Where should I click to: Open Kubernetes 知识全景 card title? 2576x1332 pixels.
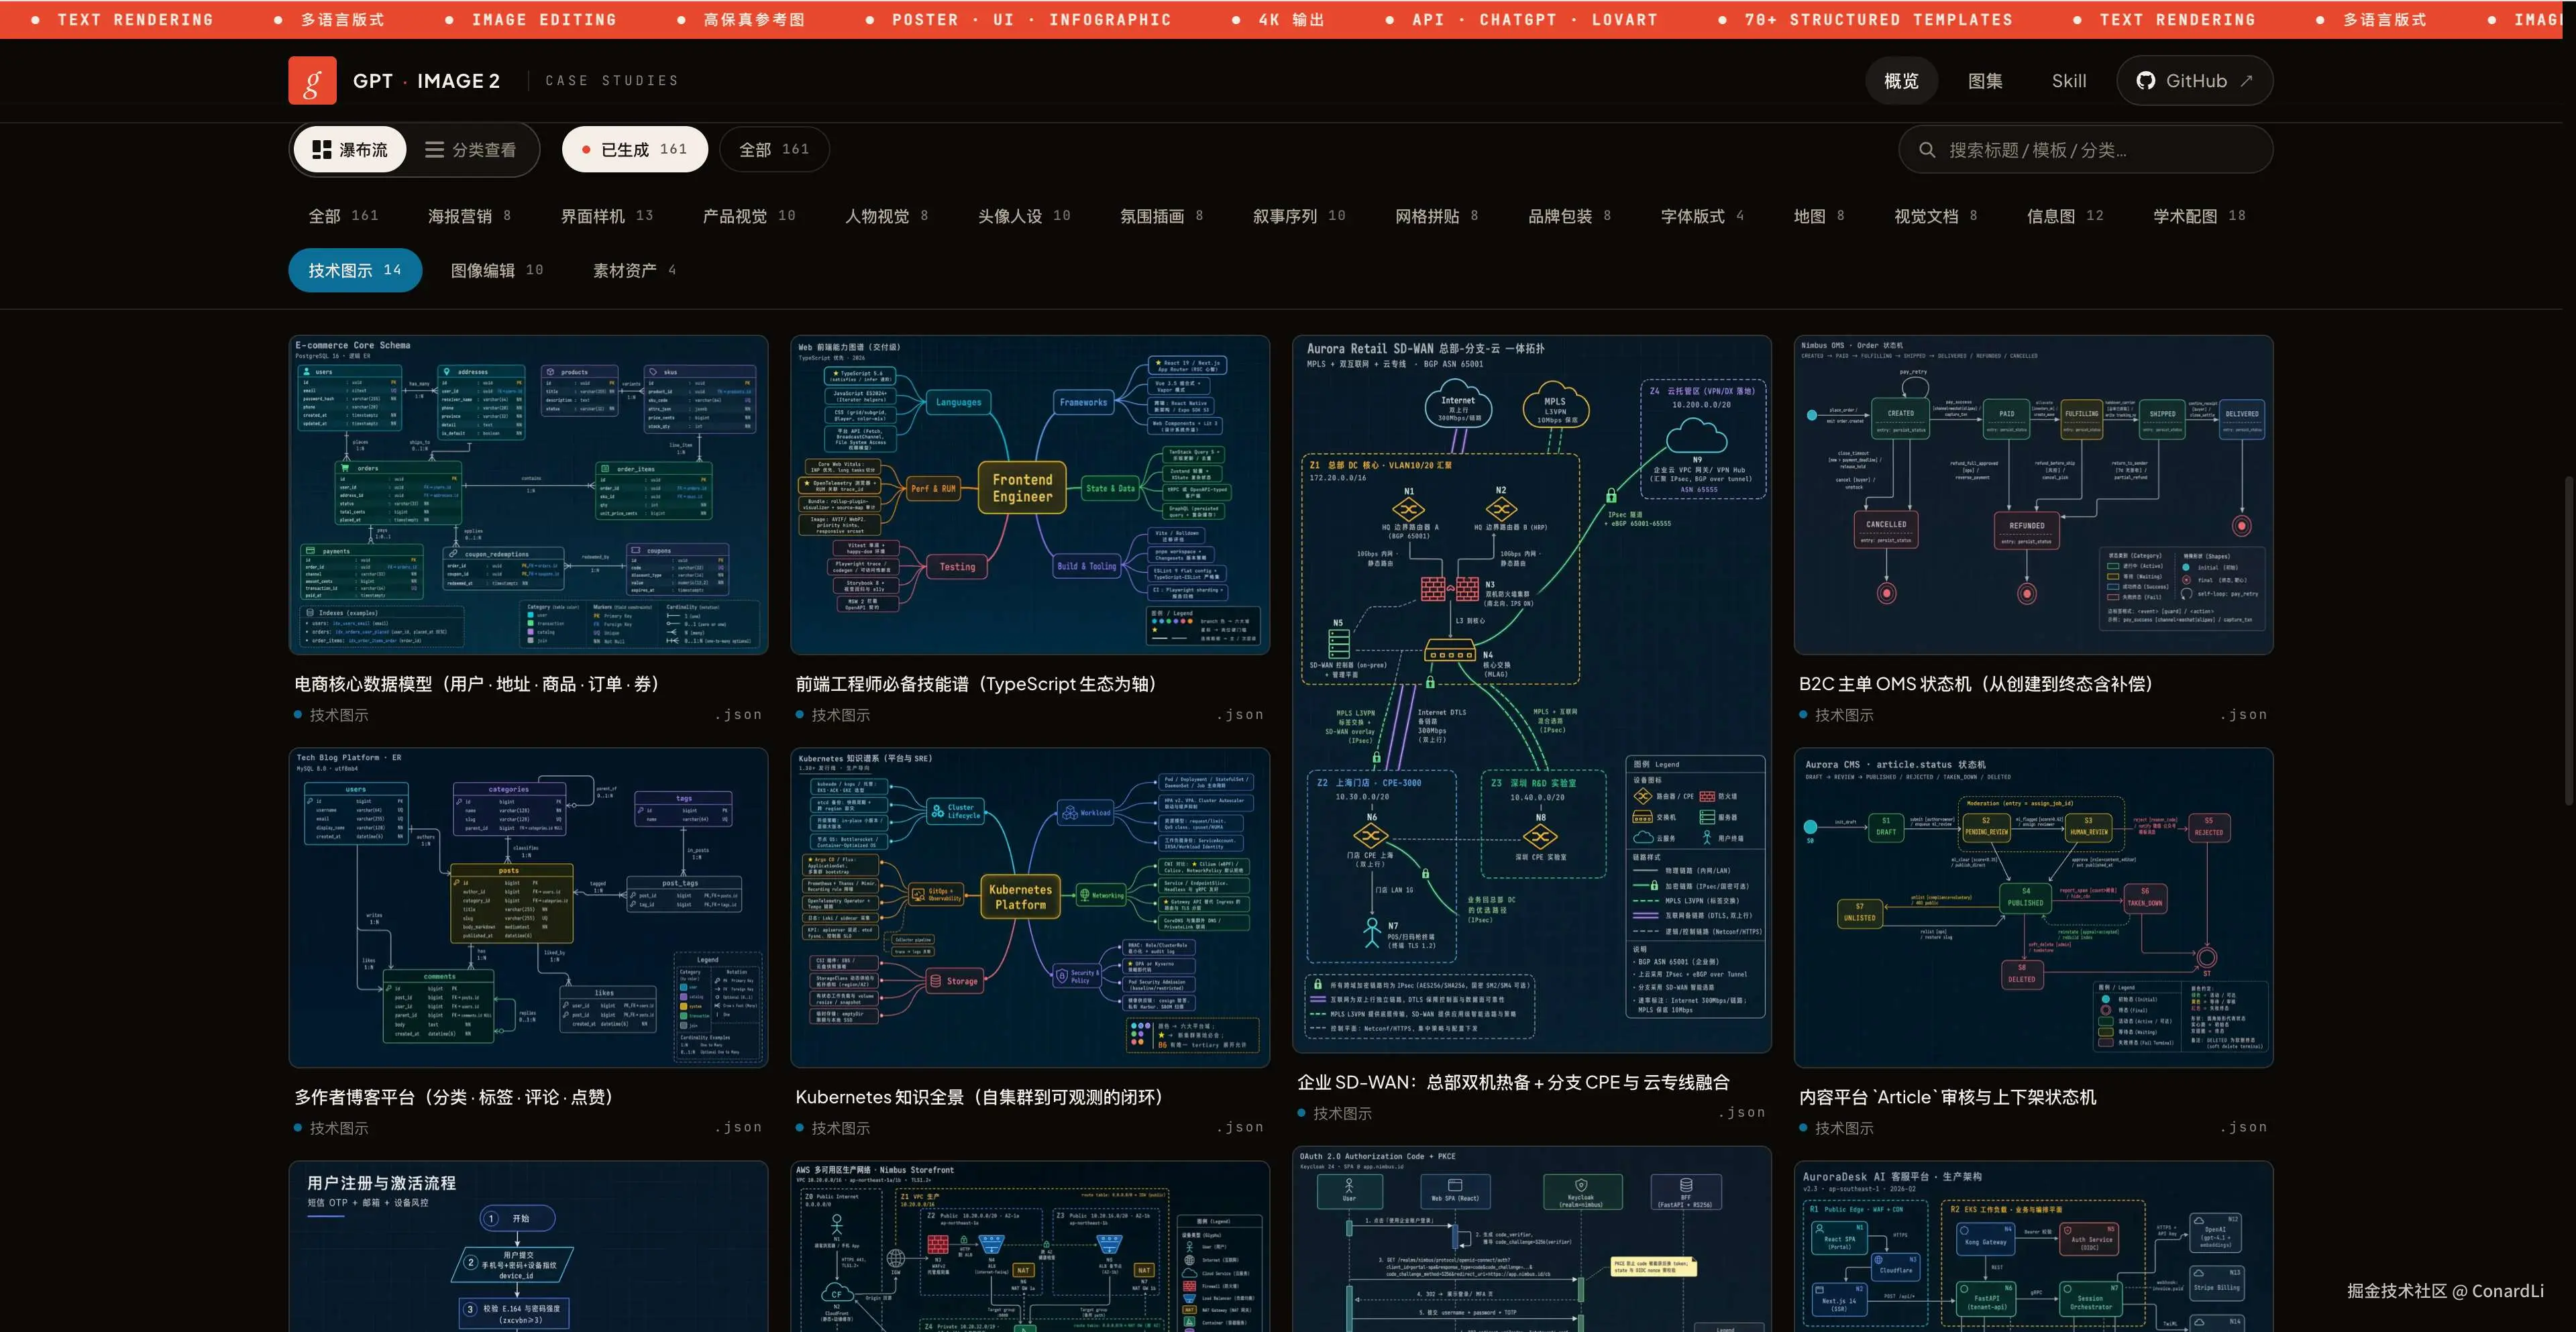click(x=978, y=1097)
